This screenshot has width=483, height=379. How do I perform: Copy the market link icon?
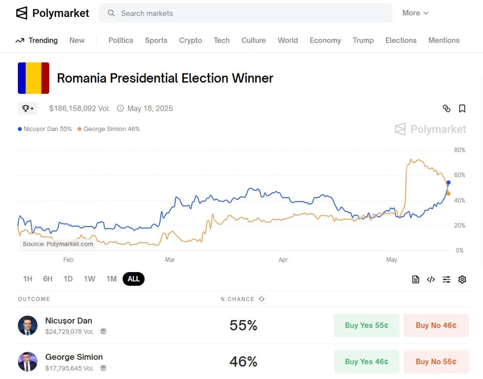446,108
